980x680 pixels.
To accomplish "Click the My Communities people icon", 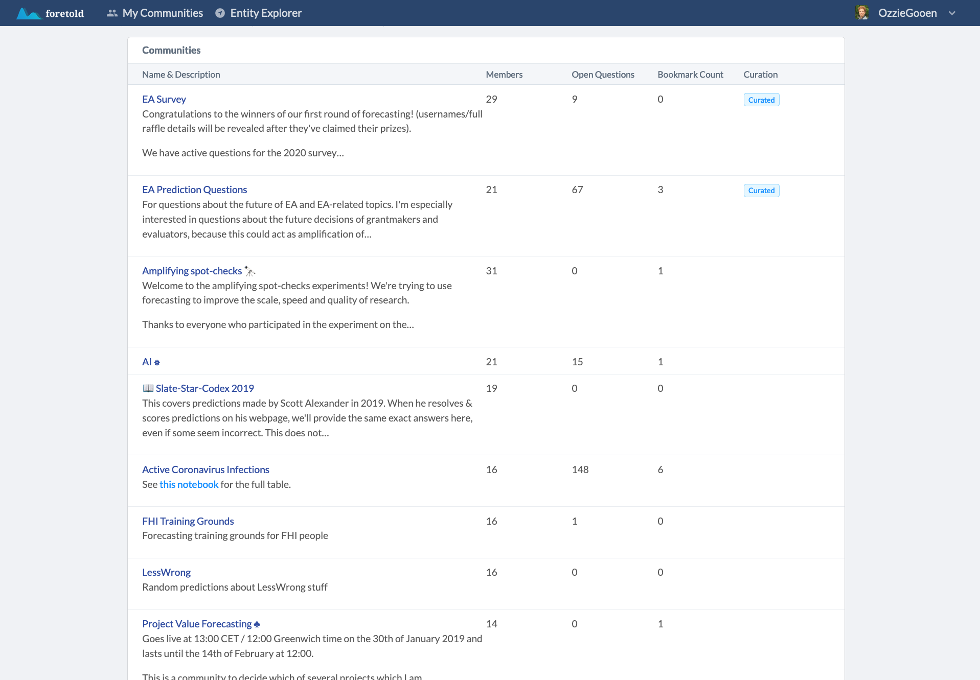I will click(x=112, y=13).
